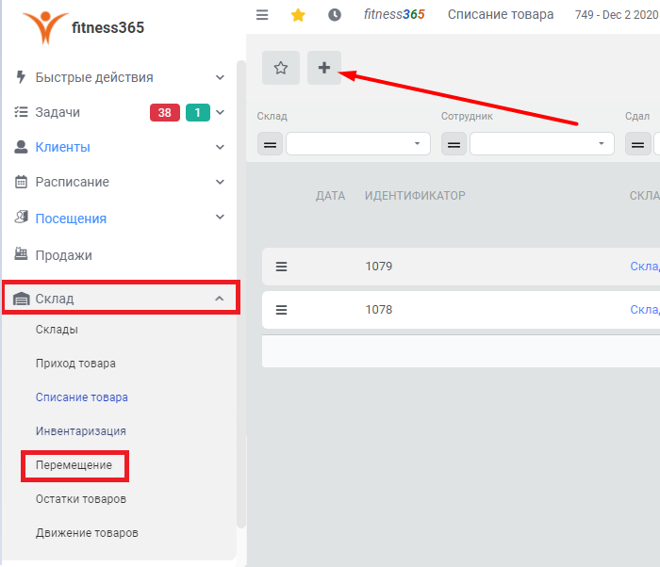Image resolution: width=660 pixels, height=567 pixels.
Task: Select Остатки товаров submenu item
Action: tap(81, 499)
